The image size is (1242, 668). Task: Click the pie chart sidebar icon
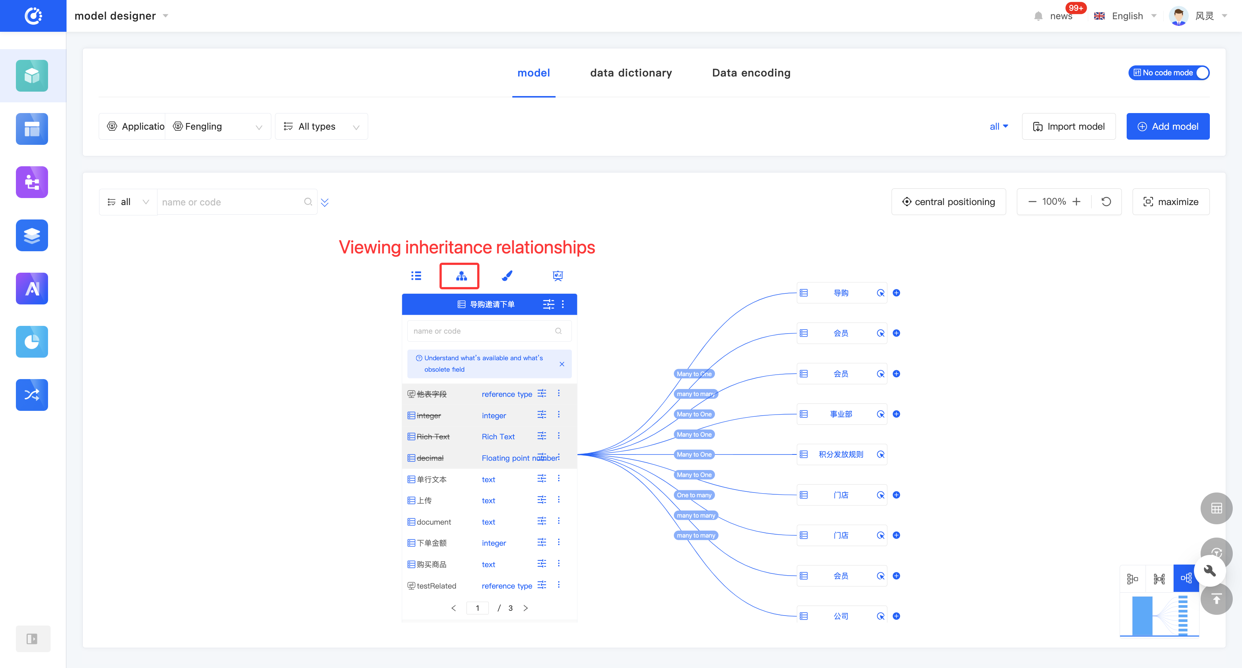pyautogui.click(x=32, y=342)
